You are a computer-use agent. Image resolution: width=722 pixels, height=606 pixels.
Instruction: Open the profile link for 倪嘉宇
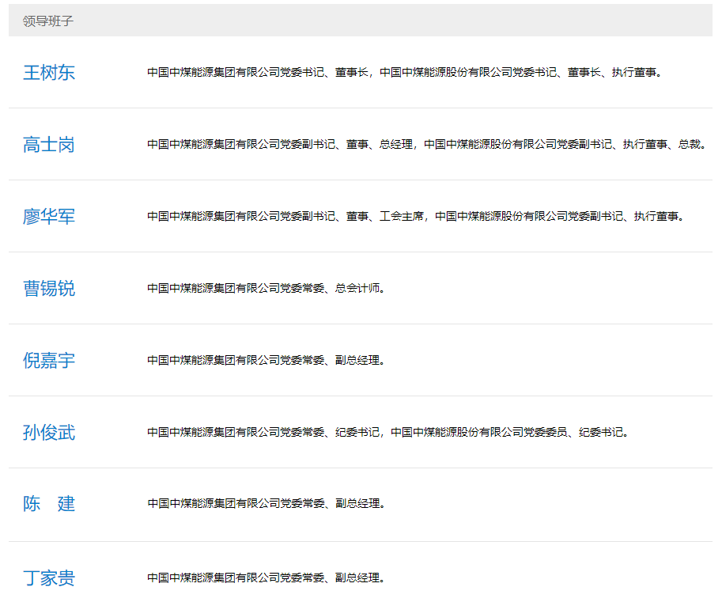[49, 361]
